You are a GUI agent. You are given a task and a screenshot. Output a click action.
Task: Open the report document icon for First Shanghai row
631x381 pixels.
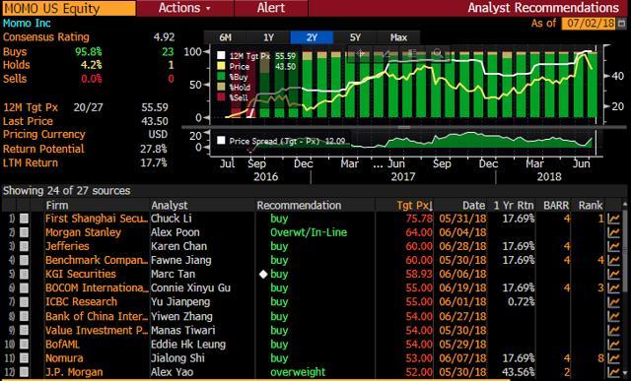24,219
